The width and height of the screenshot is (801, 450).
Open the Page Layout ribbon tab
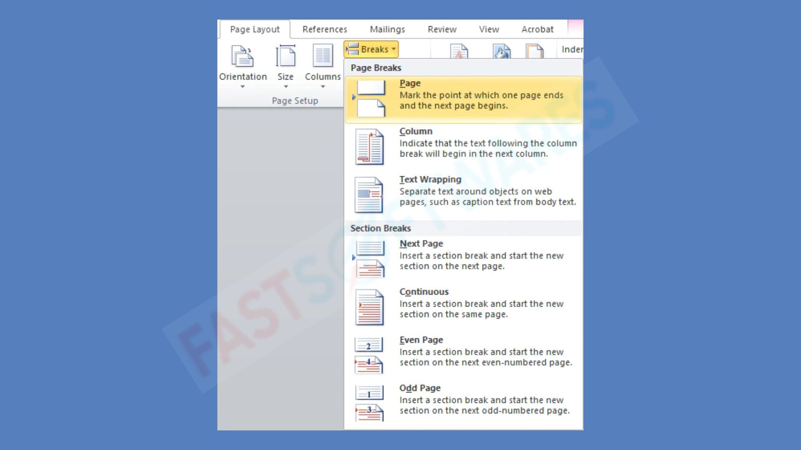(255, 29)
